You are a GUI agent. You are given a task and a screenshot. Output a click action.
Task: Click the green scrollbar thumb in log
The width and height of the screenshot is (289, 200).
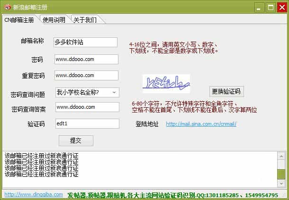click(x=281, y=174)
